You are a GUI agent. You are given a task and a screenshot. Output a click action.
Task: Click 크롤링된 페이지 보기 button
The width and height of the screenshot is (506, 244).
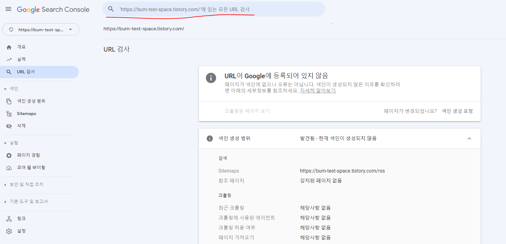[x=247, y=111]
